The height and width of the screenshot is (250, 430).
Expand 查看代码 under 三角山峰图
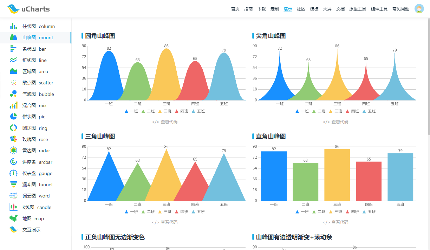(x=165, y=222)
